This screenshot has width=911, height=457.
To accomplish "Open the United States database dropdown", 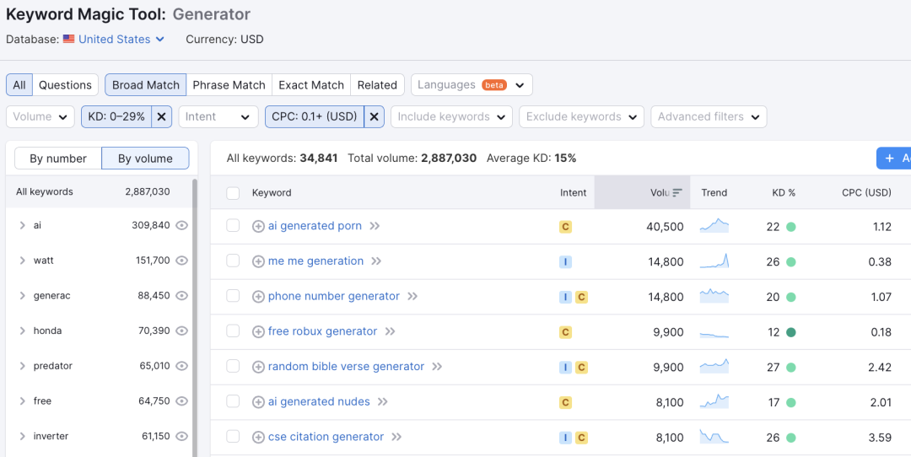I will tap(114, 40).
